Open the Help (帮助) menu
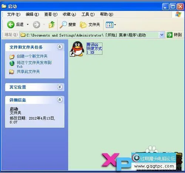The width and height of the screenshot is (185, 173). (107, 14)
